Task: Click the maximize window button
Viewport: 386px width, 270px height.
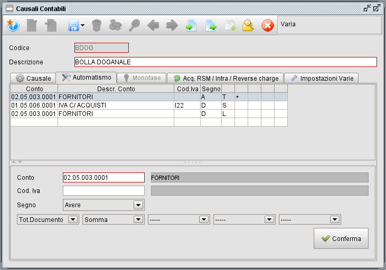Action: [377, 8]
